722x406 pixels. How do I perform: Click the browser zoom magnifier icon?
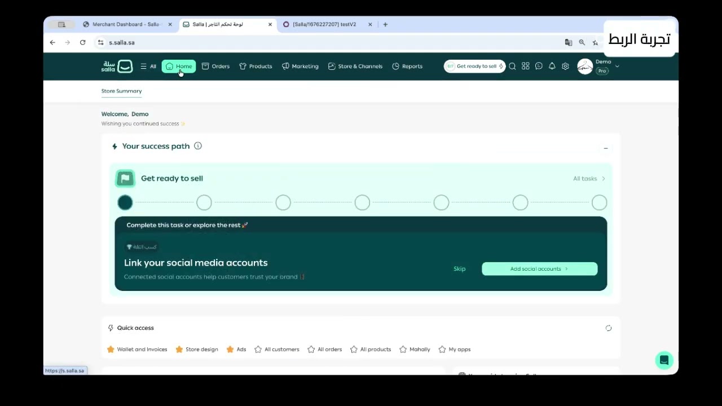click(x=582, y=42)
